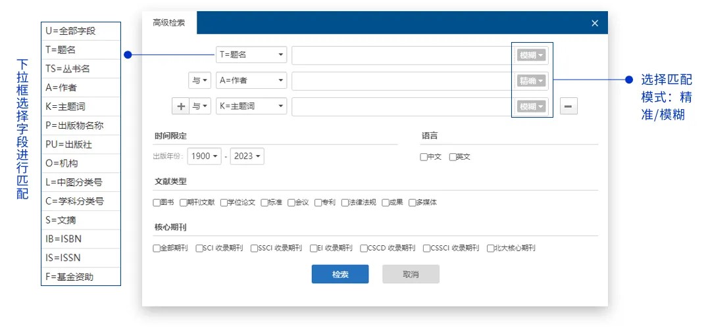The height and width of the screenshot is (330, 708).
Task: Enable the 英文 language checkbox
Action: point(453,157)
